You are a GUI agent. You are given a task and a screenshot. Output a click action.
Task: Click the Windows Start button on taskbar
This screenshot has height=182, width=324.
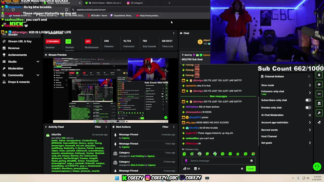(117, 178)
